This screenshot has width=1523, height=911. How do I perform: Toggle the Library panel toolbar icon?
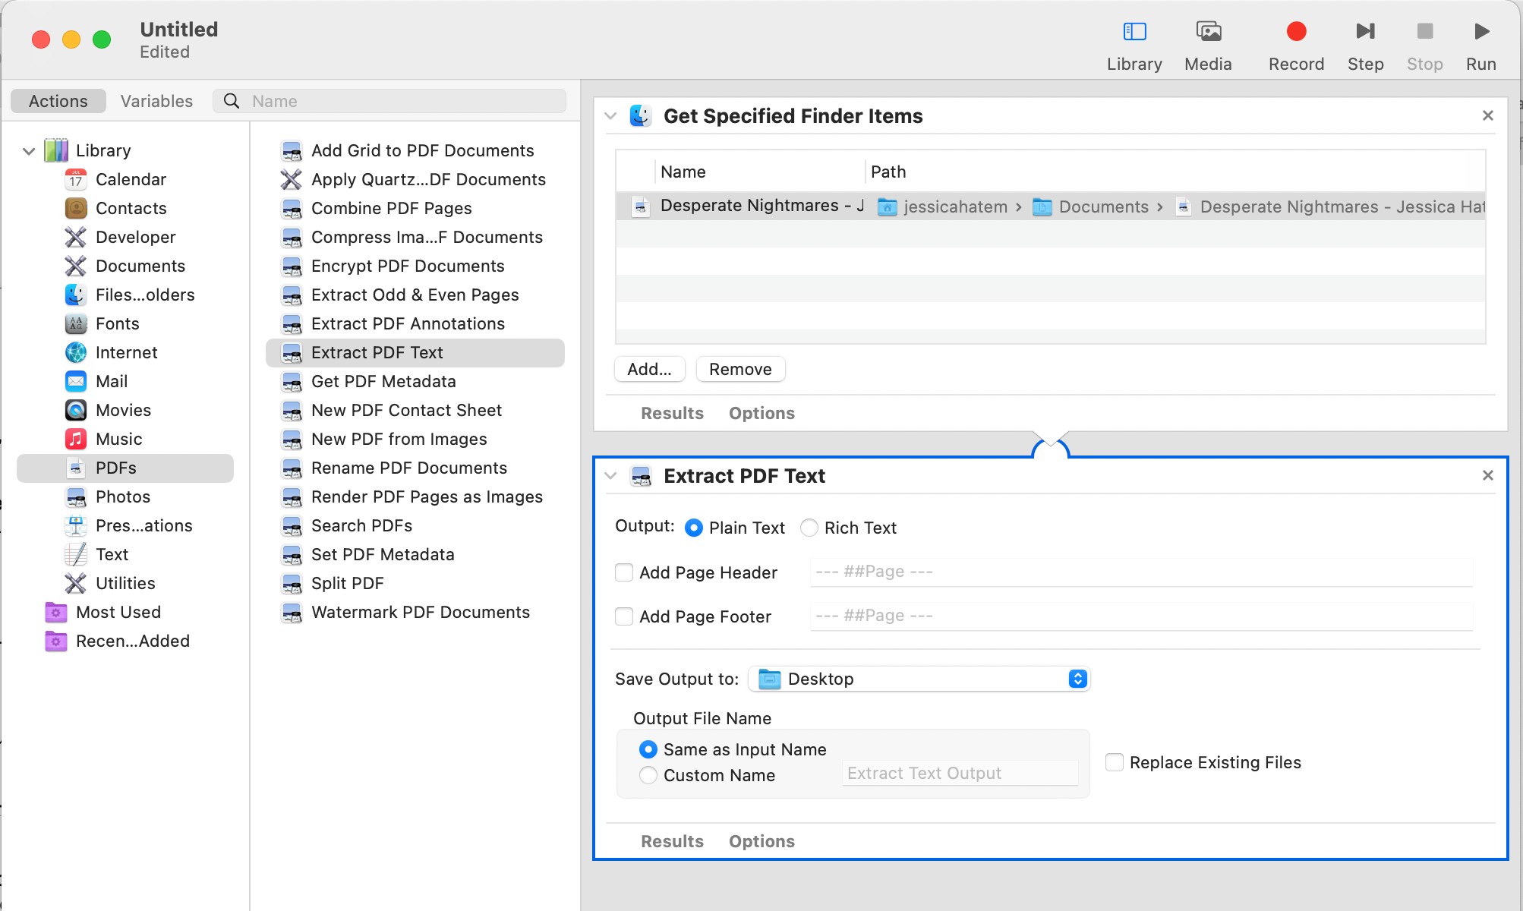click(x=1134, y=32)
